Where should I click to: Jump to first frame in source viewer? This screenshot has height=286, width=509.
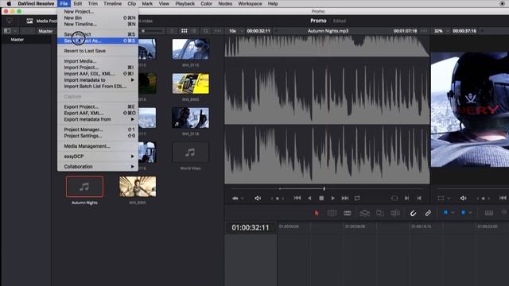(297, 198)
